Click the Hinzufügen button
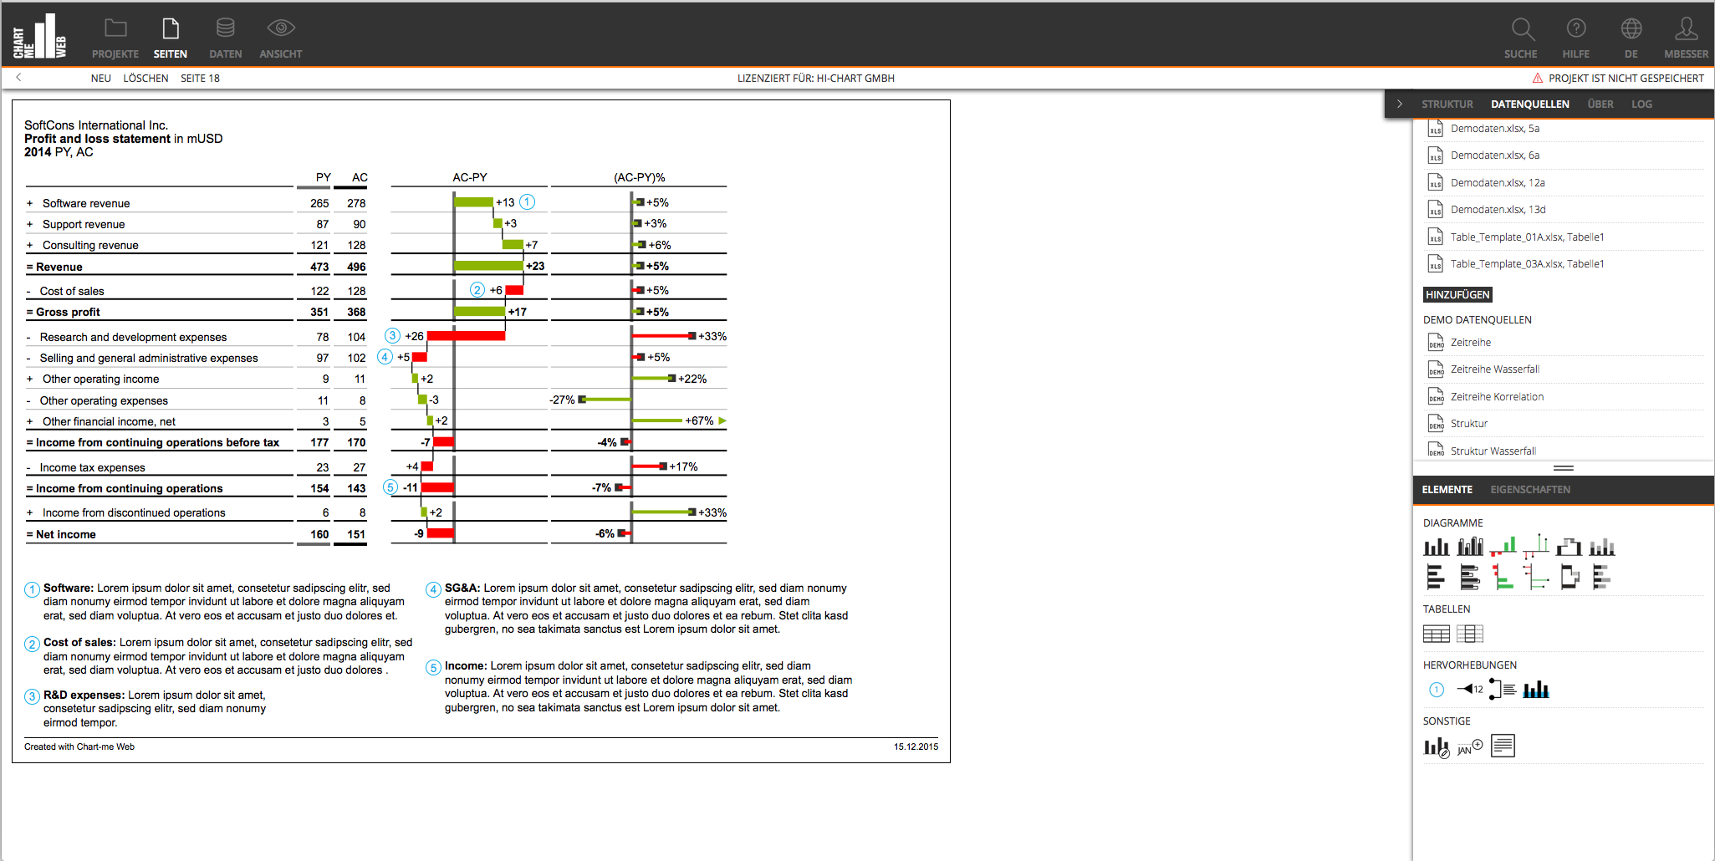 pos(1457,295)
